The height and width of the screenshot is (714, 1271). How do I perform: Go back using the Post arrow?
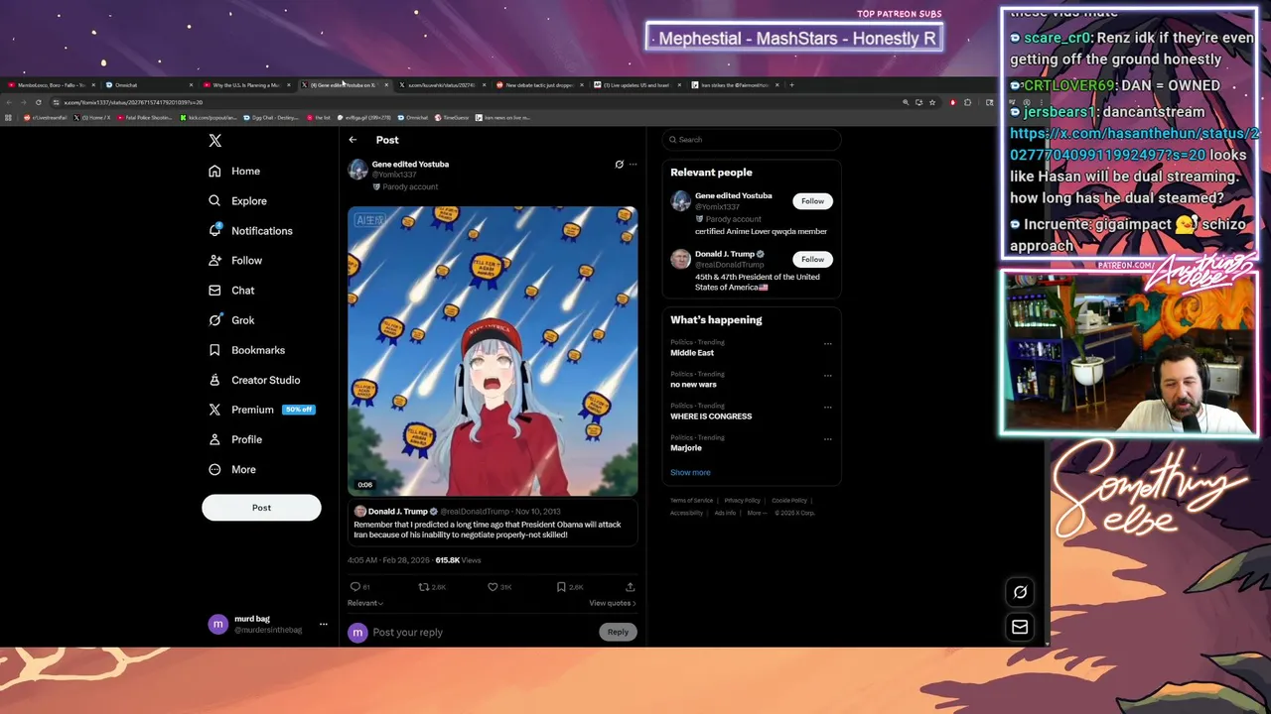point(353,140)
